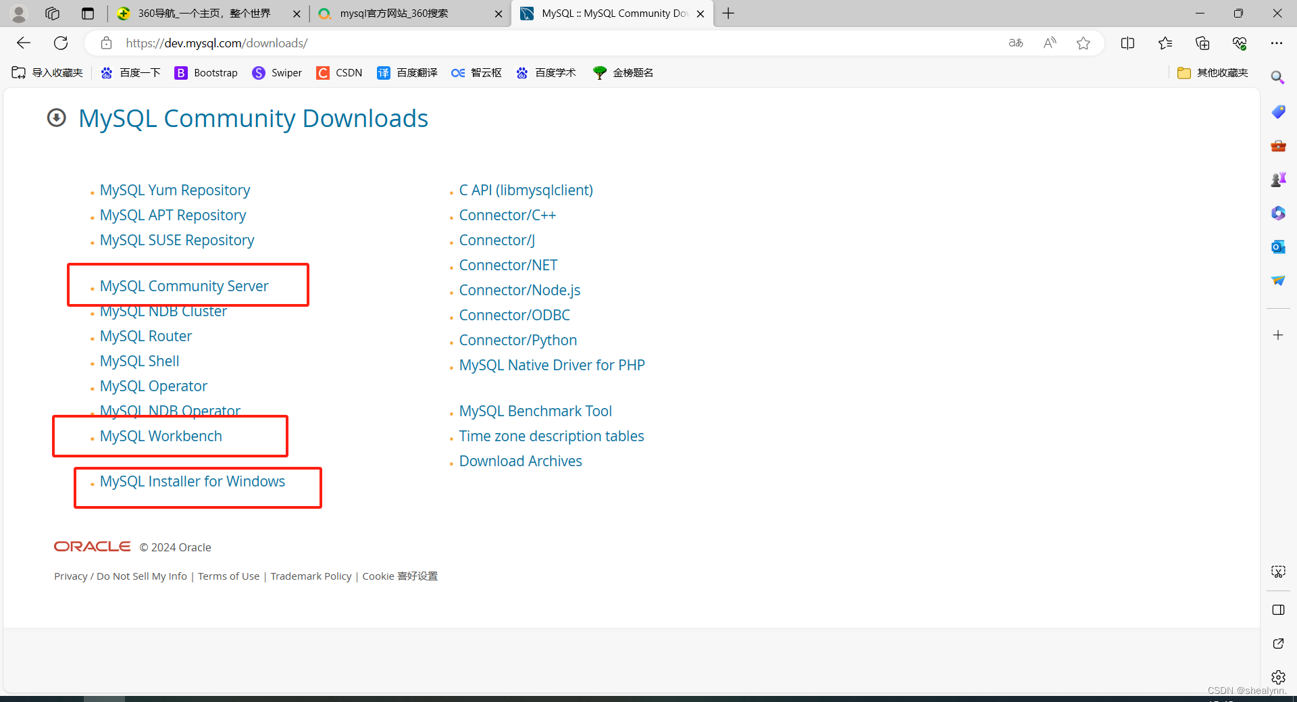Click the sidebar search icon
Image resolution: width=1297 pixels, height=702 pixels.
click(1277, 78)
